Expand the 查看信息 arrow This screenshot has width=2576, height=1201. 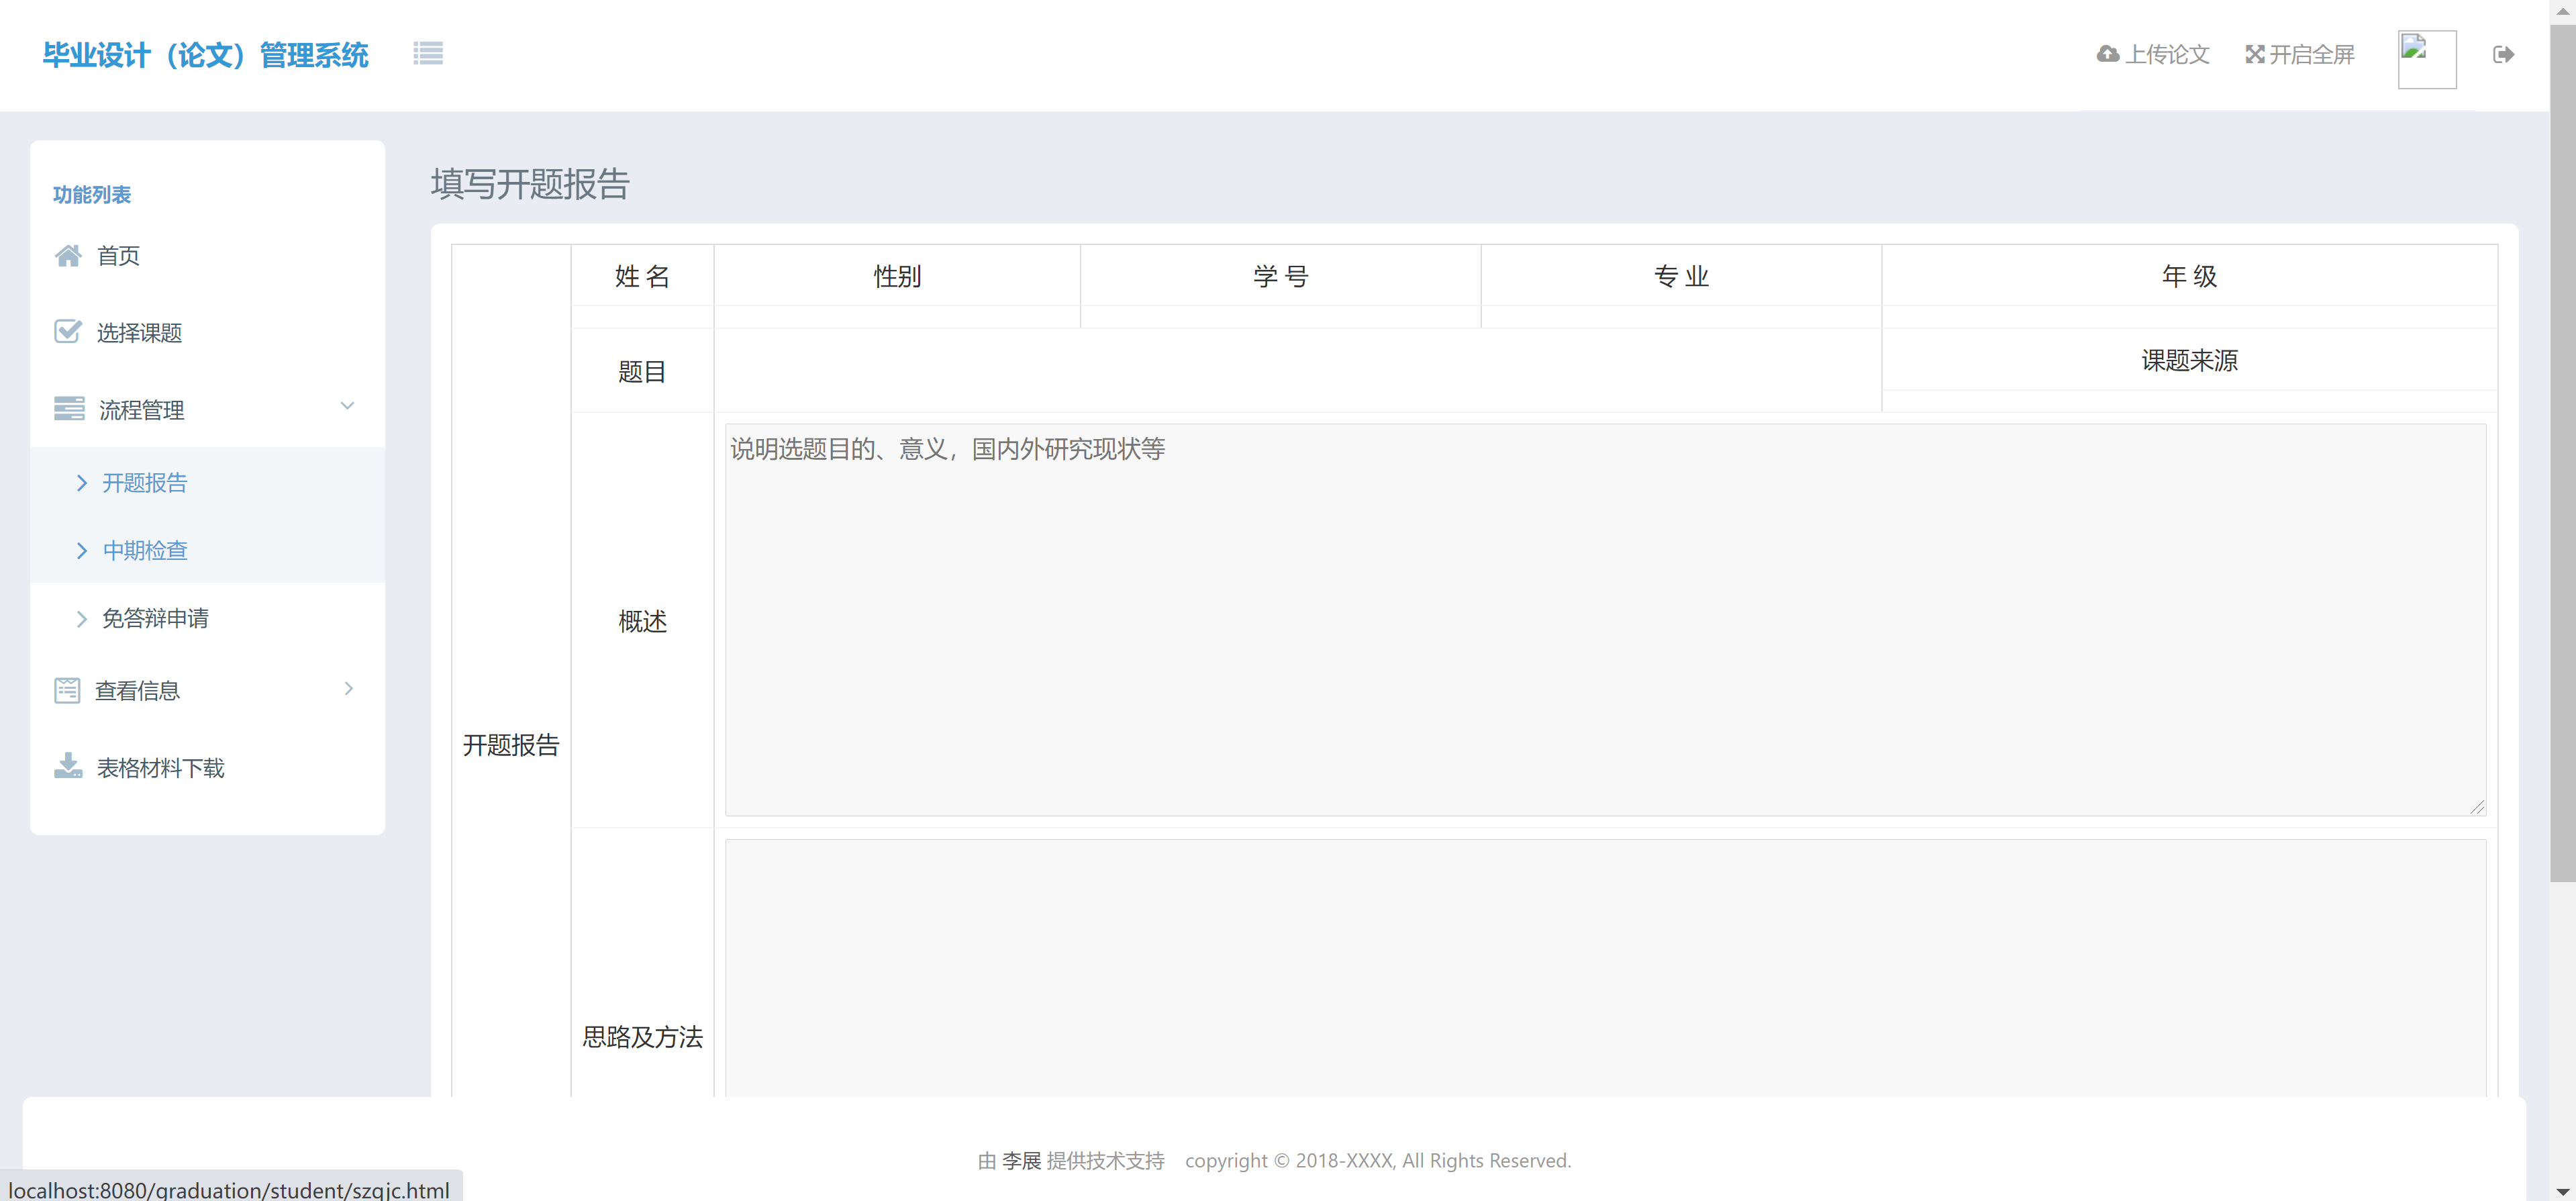click(x=348, y=688)
